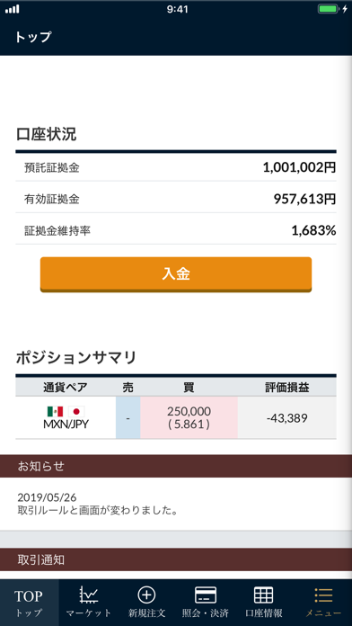352x626 pixels.
Task: Tap the 通貨ペア column header
Action: coord(66,387)
